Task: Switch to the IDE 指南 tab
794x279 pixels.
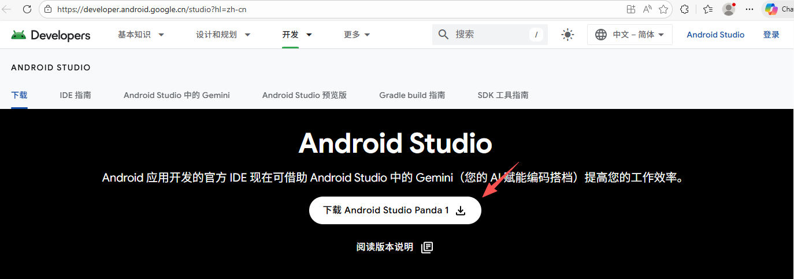Action: pos(75,95)
